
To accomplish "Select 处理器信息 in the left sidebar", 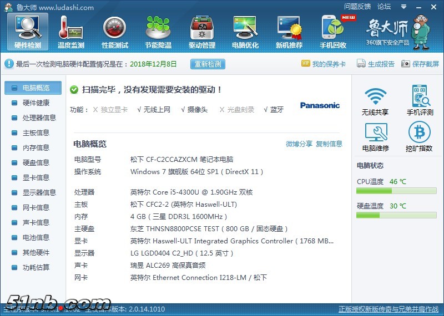I will coord(39,118).
